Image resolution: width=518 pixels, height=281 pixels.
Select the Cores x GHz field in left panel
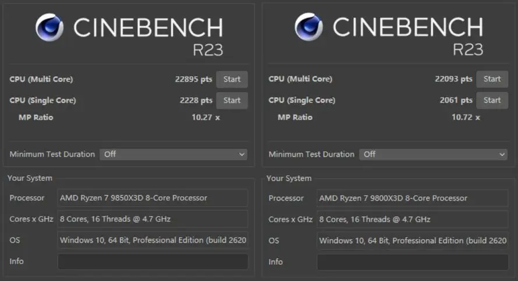pos(152,219)
